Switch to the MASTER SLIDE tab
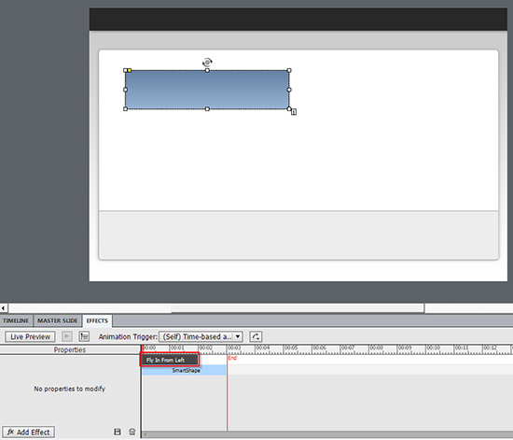The height and width of the screenshot is (440, 513). 57,320
